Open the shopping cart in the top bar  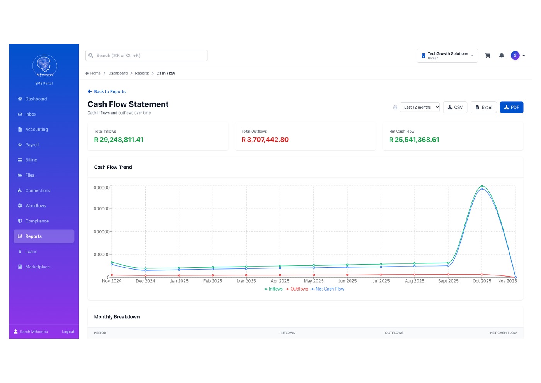click(487, 55)
